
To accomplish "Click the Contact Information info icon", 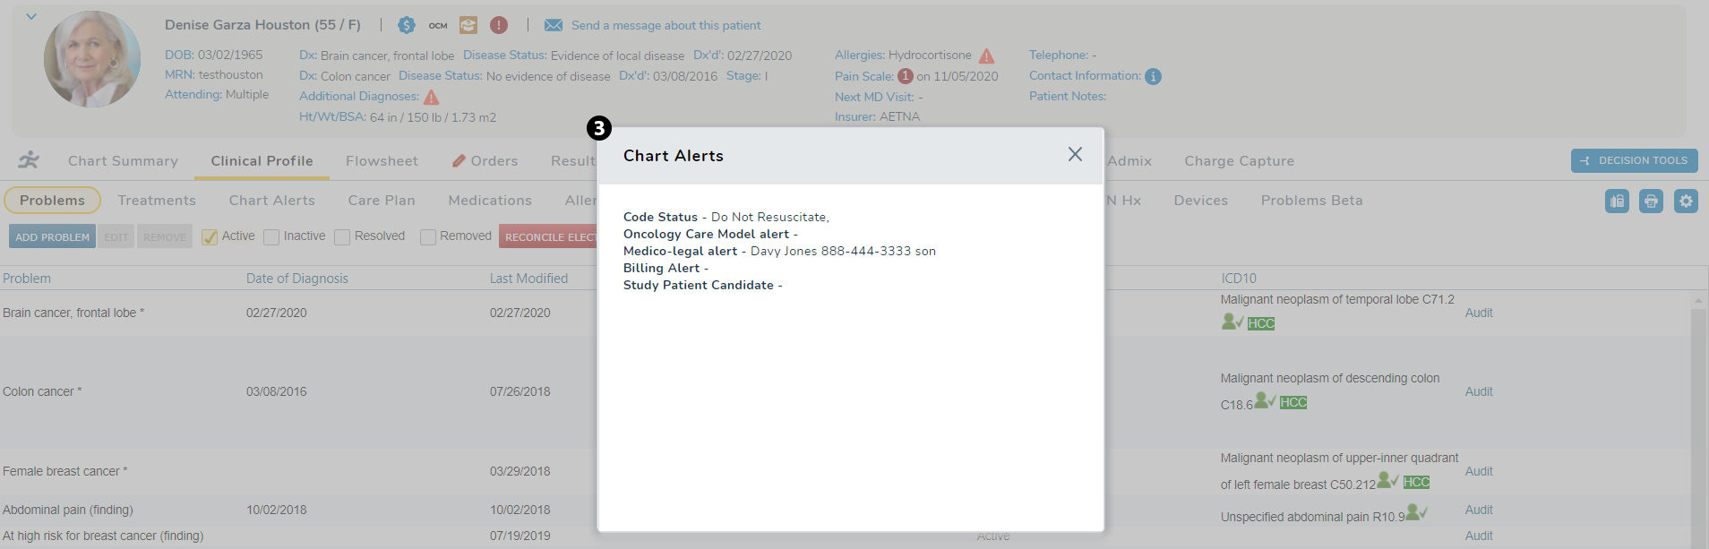I will click(x=1154, y=77).
